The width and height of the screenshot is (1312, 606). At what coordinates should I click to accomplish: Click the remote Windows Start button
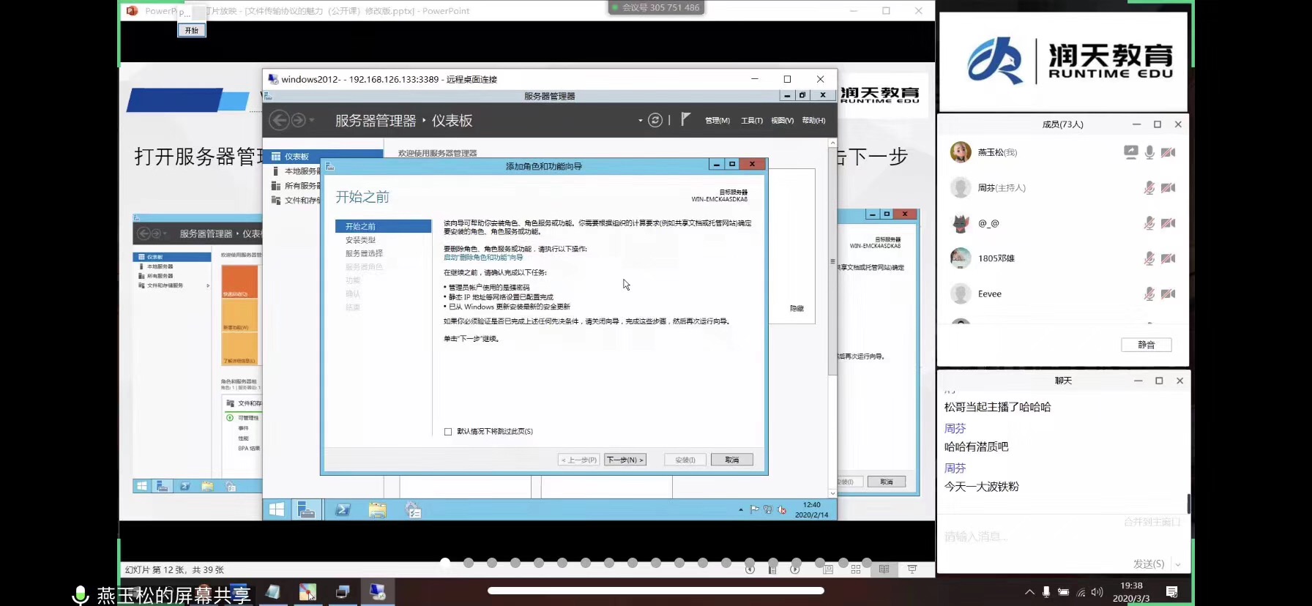click(x=277, y=510)
